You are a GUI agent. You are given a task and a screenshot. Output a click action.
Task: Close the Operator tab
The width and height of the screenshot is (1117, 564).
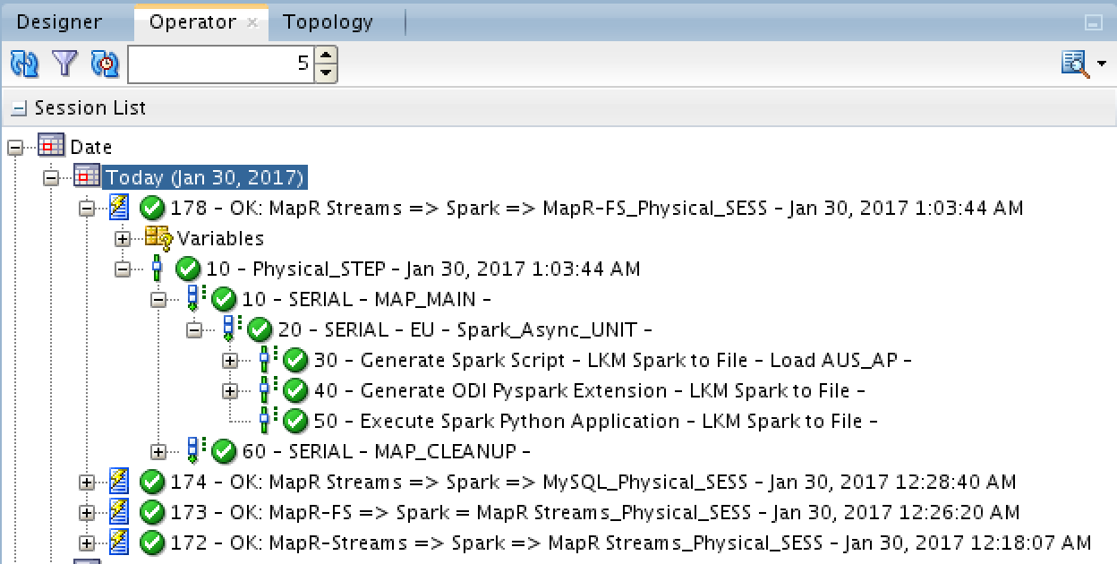click(252, 23)
